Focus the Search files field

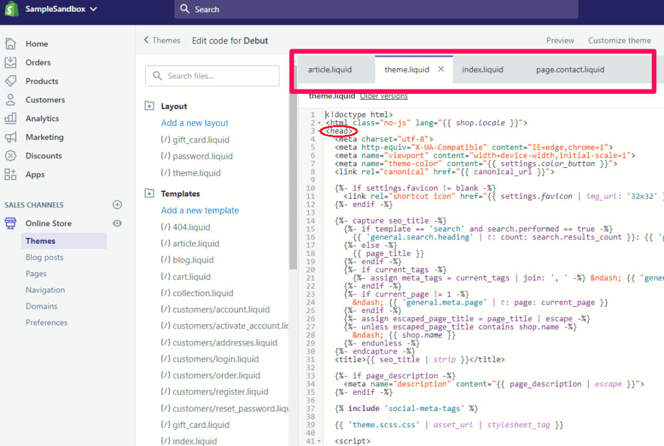(212, 76)
